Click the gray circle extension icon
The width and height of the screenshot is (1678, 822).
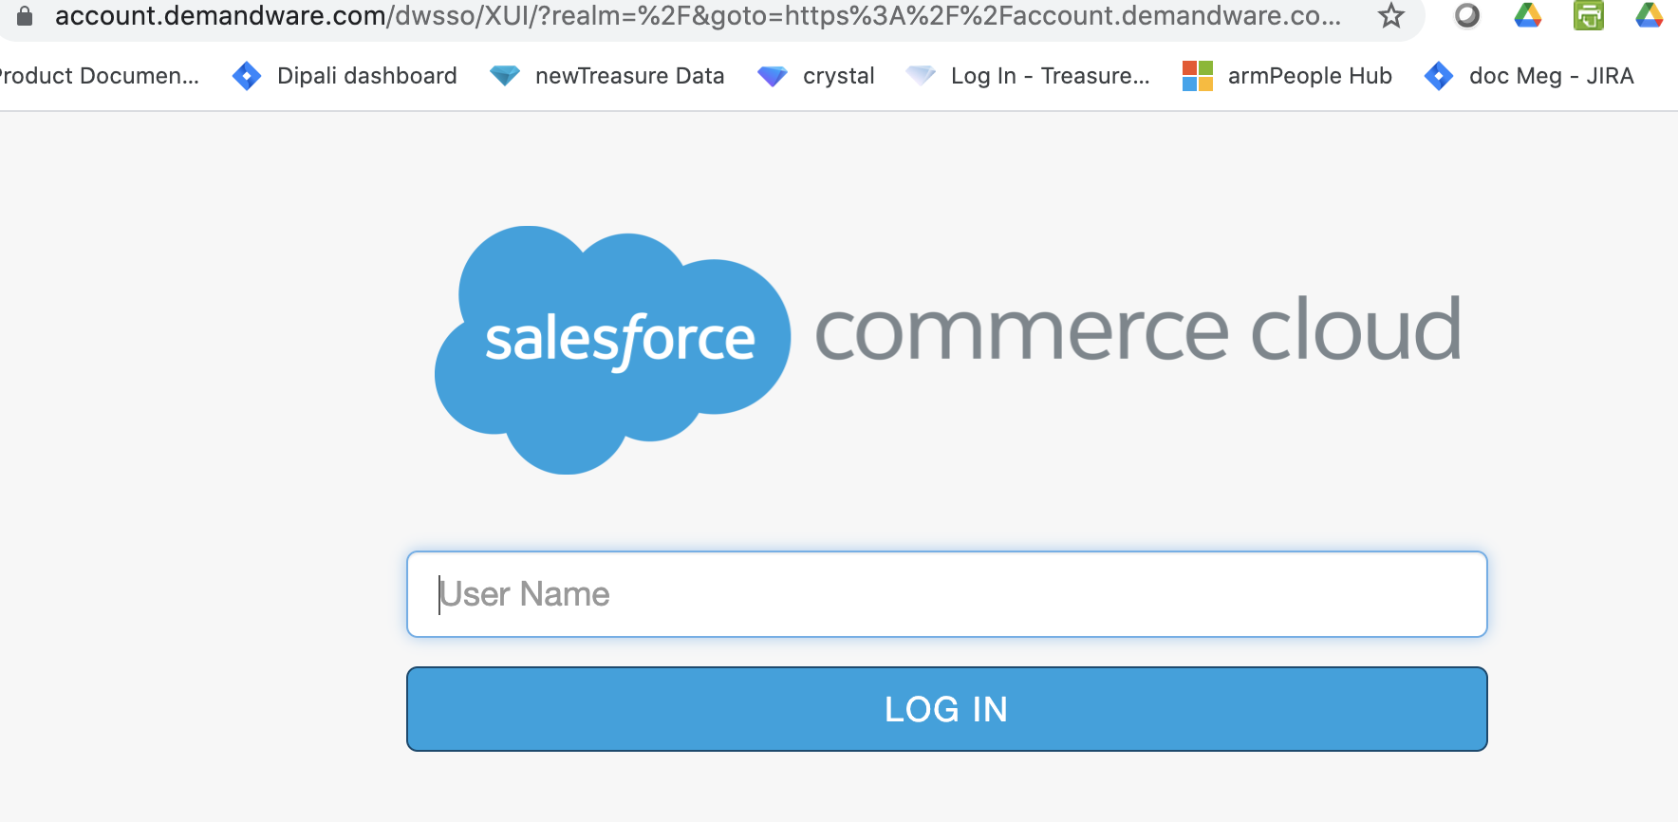click(x=1467, y=15)
